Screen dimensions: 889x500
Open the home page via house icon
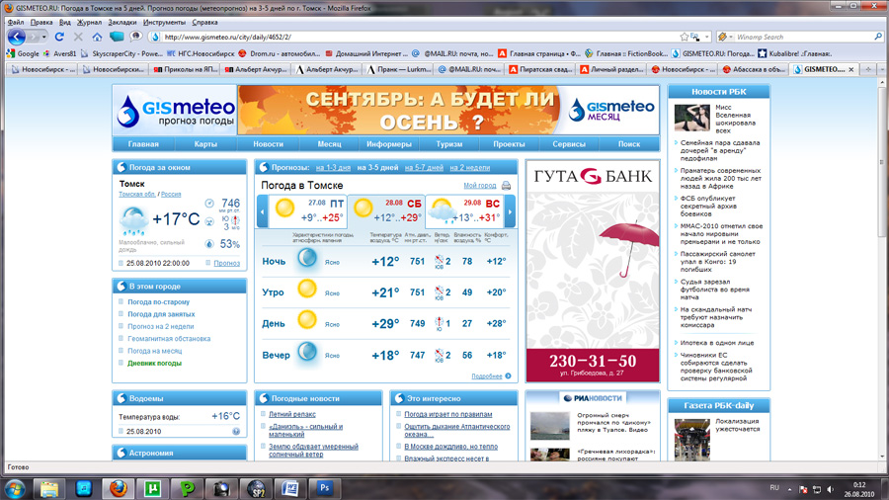97,37
